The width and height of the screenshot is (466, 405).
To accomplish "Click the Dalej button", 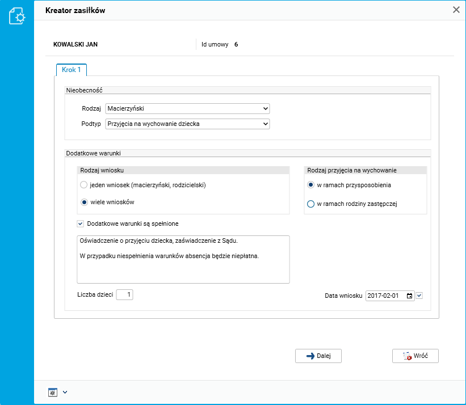I will click(318, 356).
